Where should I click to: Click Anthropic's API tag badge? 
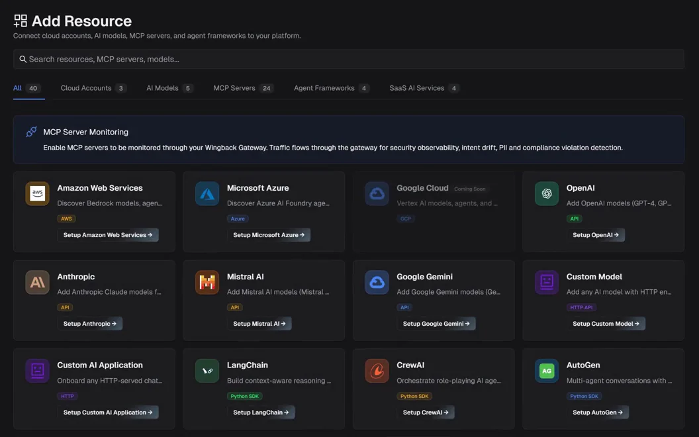[x=65, y=307]
